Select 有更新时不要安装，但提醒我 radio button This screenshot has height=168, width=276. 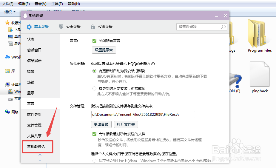[x=94, y=88]
